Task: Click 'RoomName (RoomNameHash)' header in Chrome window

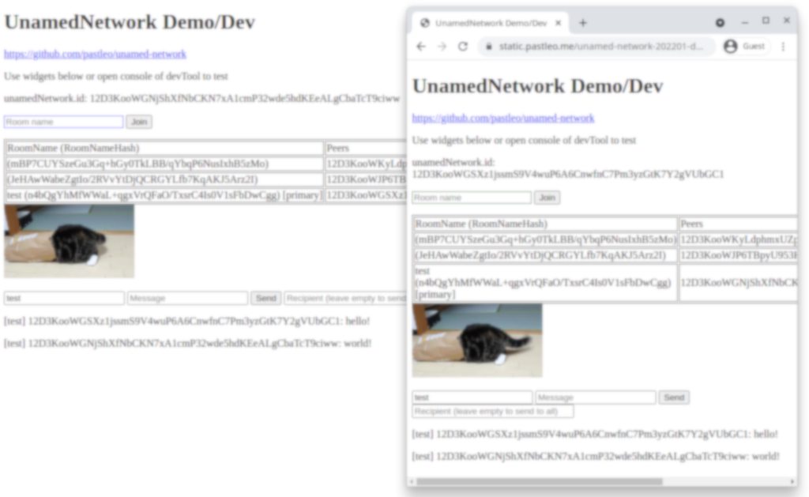Action: pos(545,224)
